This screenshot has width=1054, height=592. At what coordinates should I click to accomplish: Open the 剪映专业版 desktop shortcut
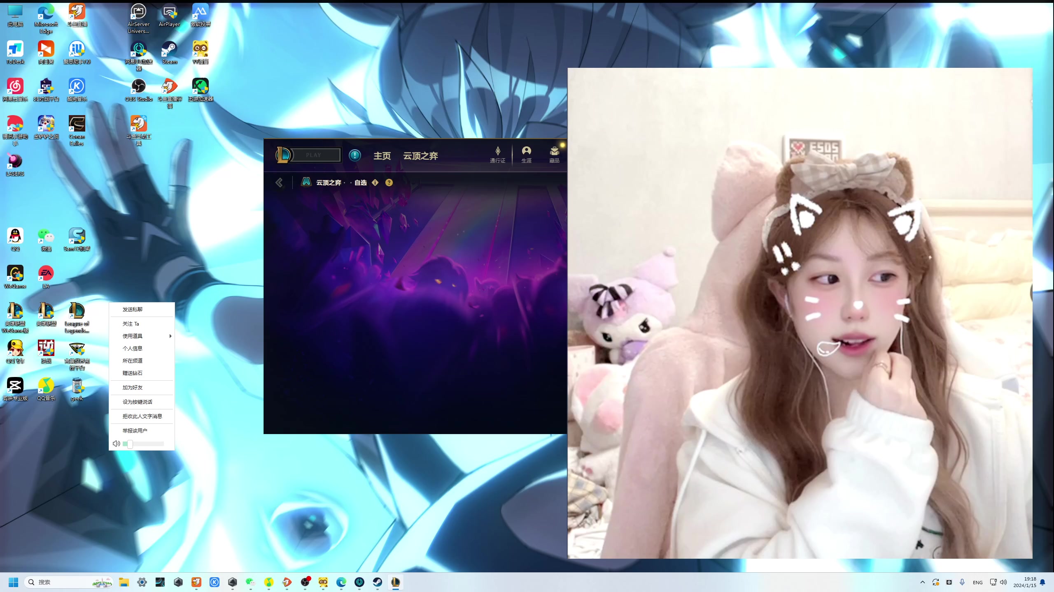tap(15, 389)
